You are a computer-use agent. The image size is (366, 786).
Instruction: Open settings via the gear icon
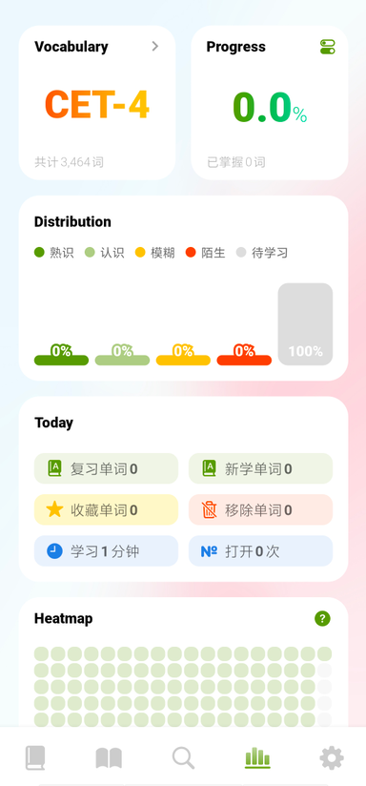(332, 758)
